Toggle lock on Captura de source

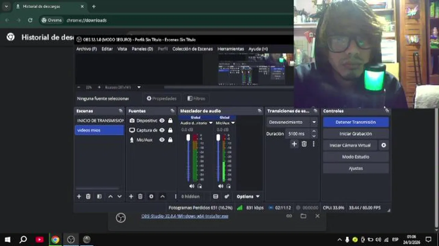[x=170, y=130]
